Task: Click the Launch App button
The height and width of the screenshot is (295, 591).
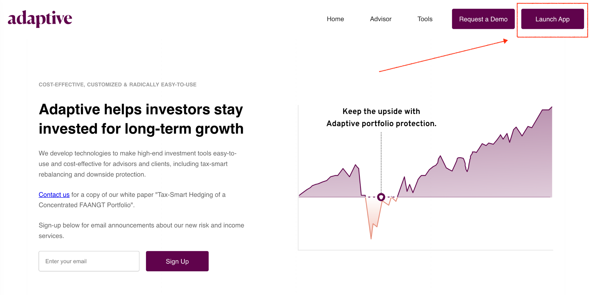Action: (552, 19)
